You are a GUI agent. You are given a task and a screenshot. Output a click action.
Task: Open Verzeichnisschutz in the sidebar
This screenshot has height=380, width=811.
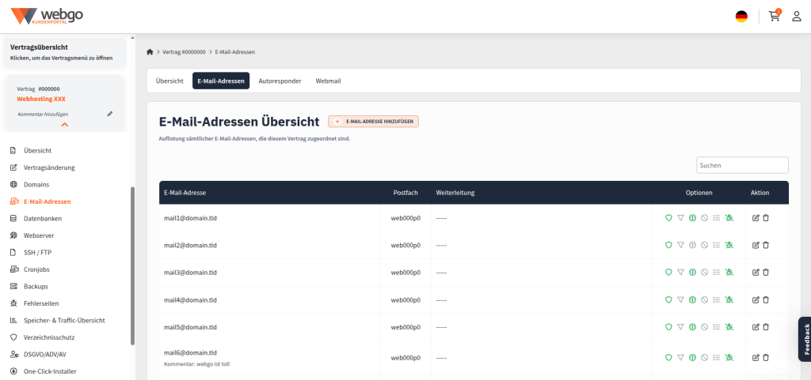pos(49,337)
